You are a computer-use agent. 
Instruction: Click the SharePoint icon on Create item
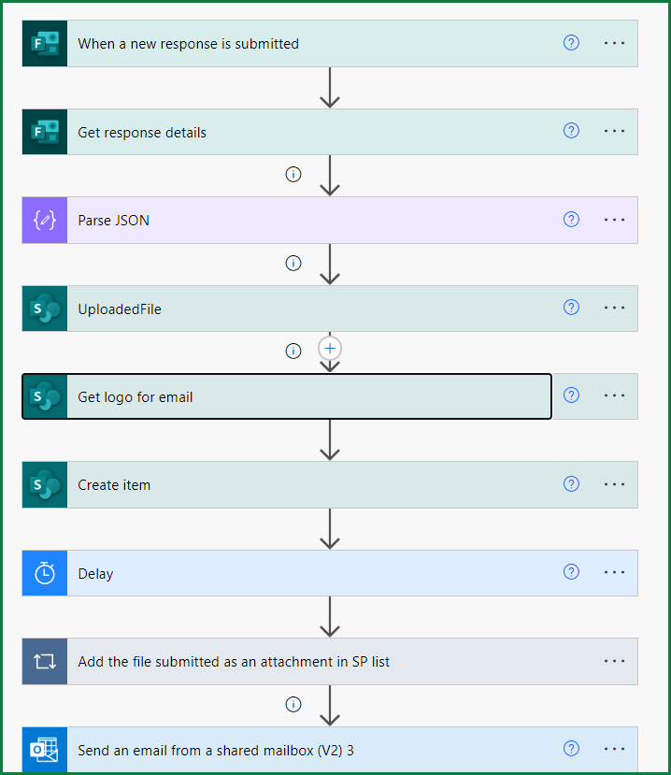coord(44,484)
